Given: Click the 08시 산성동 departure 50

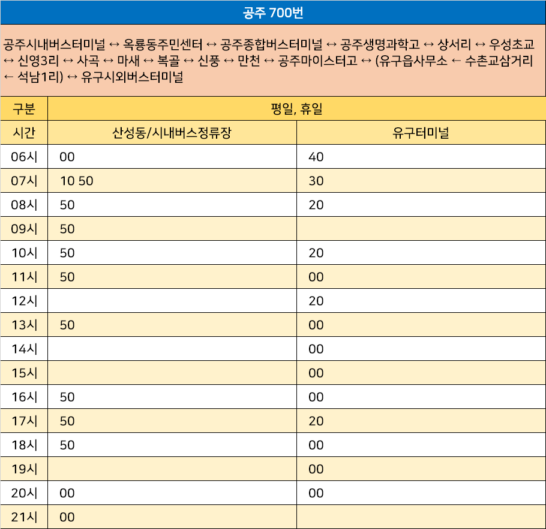Looking at the screenshot, I should tap(67, 205).
